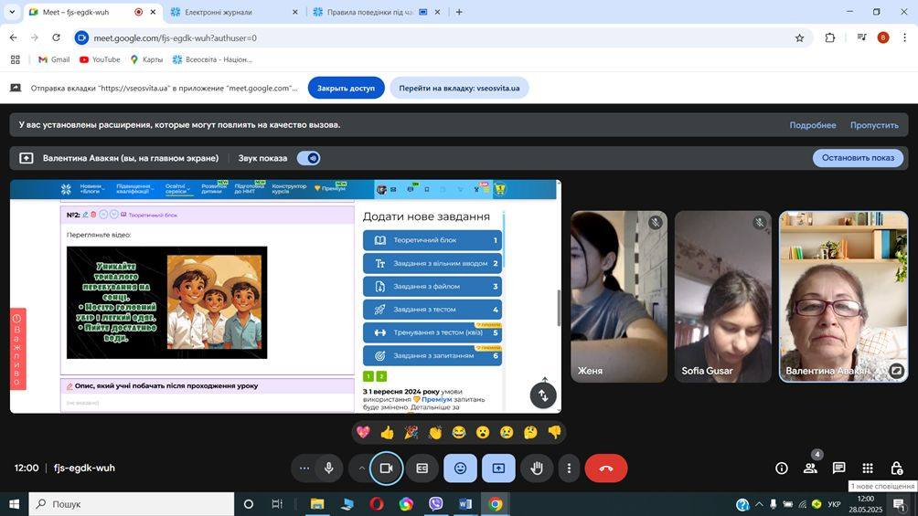Open Карты bookmark
The image size is (918, 516).
coord(146,59)
